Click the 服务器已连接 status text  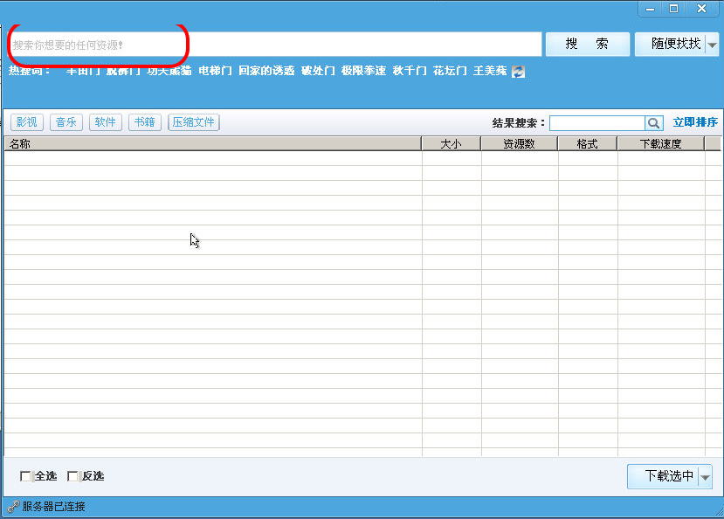[53, 507]
